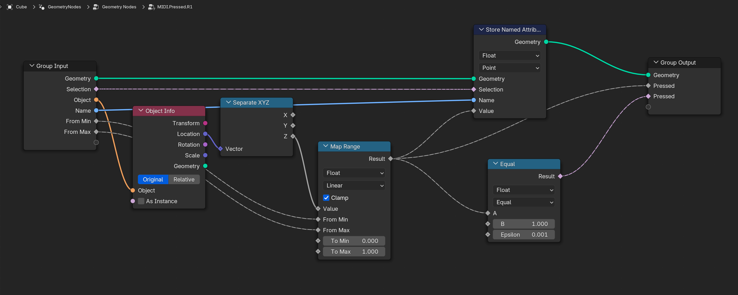Viewport: 738px width, 295px height.
Task: Click the Geometry output socket on Store Named Attribute
Action: 546,42
